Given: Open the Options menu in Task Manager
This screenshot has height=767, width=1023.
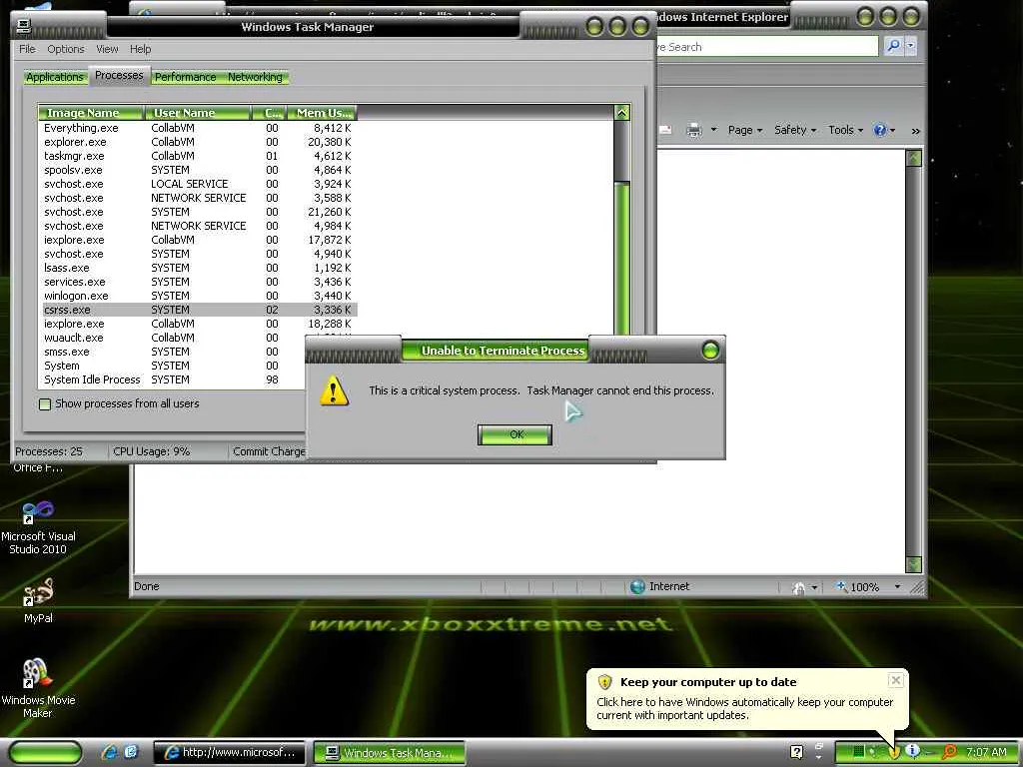Looking at the screenshot, I should point(65,49).
